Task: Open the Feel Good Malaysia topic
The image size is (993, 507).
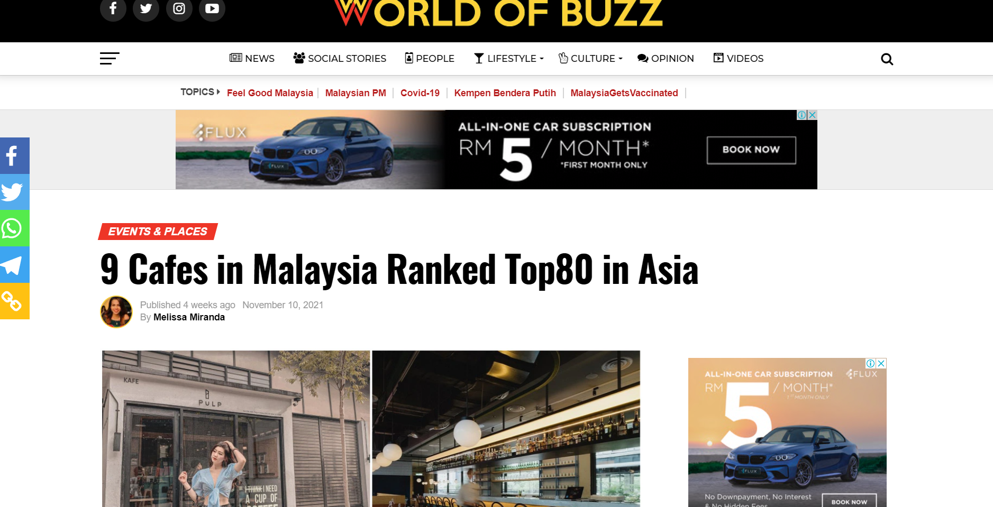Action: tap(270, 93)
